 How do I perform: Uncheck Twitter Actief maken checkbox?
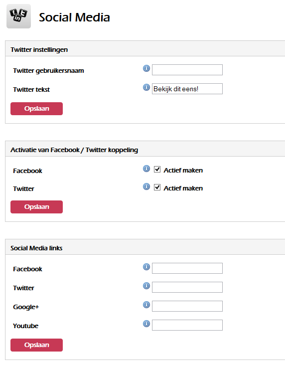click(x=157, y=187)
